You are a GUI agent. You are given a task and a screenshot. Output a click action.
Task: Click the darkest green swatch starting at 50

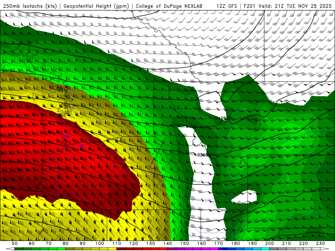click(x=18, y=248)
